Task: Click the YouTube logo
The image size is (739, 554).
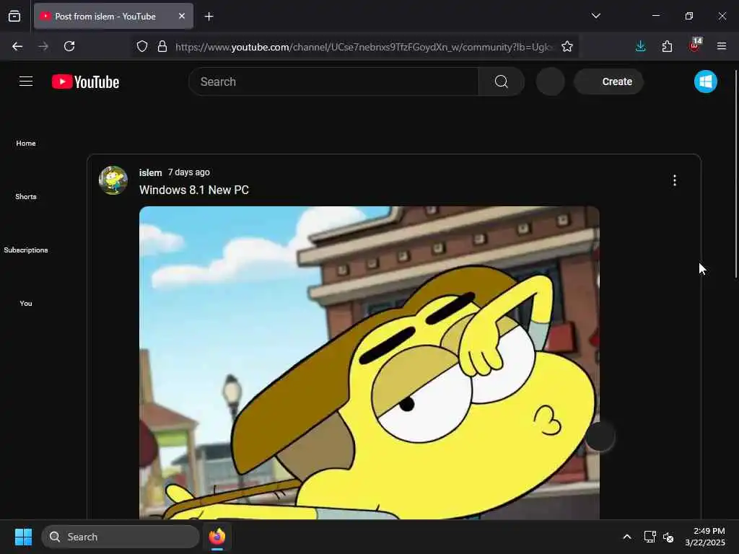Action: pyautogui.click(x=85, y=82)
